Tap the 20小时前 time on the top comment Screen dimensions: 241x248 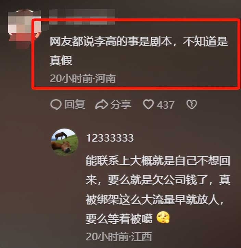72,78
